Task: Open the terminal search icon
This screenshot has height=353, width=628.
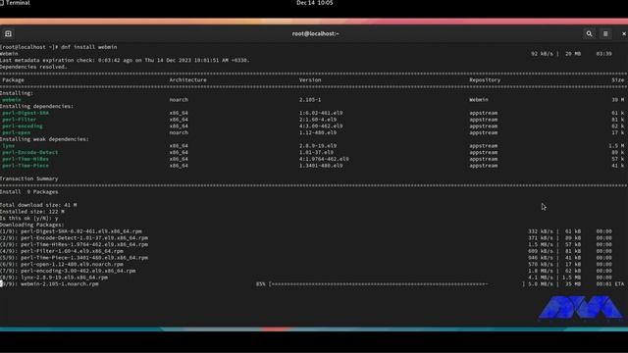Action: (589, 34)
